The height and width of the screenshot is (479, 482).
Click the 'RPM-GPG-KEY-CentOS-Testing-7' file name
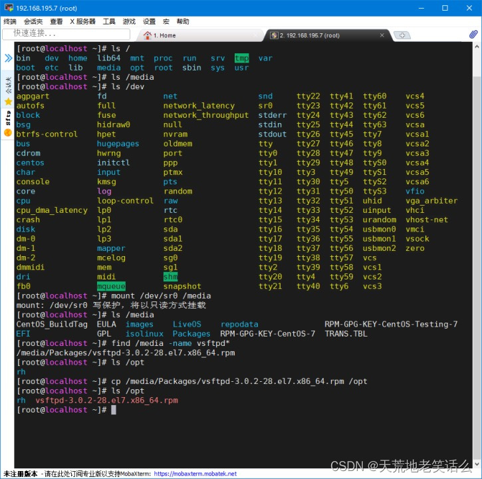coord(391,324)
